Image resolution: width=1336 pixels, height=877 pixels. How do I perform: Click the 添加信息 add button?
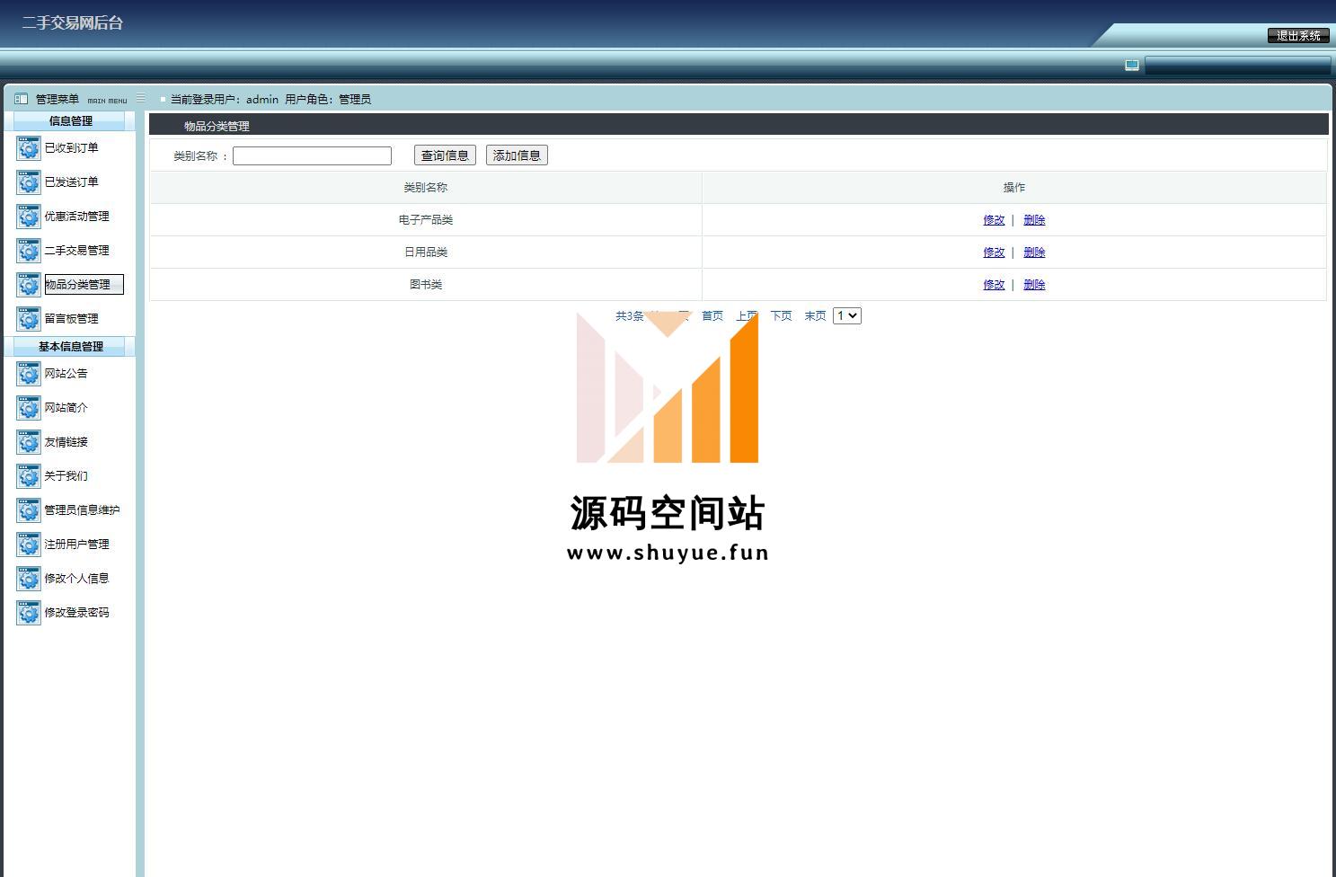[517, 155]
